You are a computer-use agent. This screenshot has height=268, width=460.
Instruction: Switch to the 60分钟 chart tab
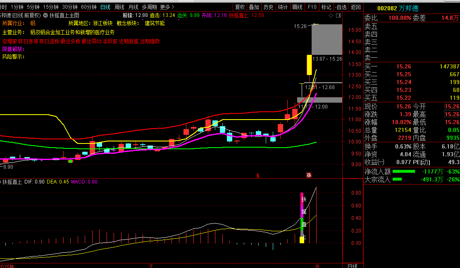[89, 7]
